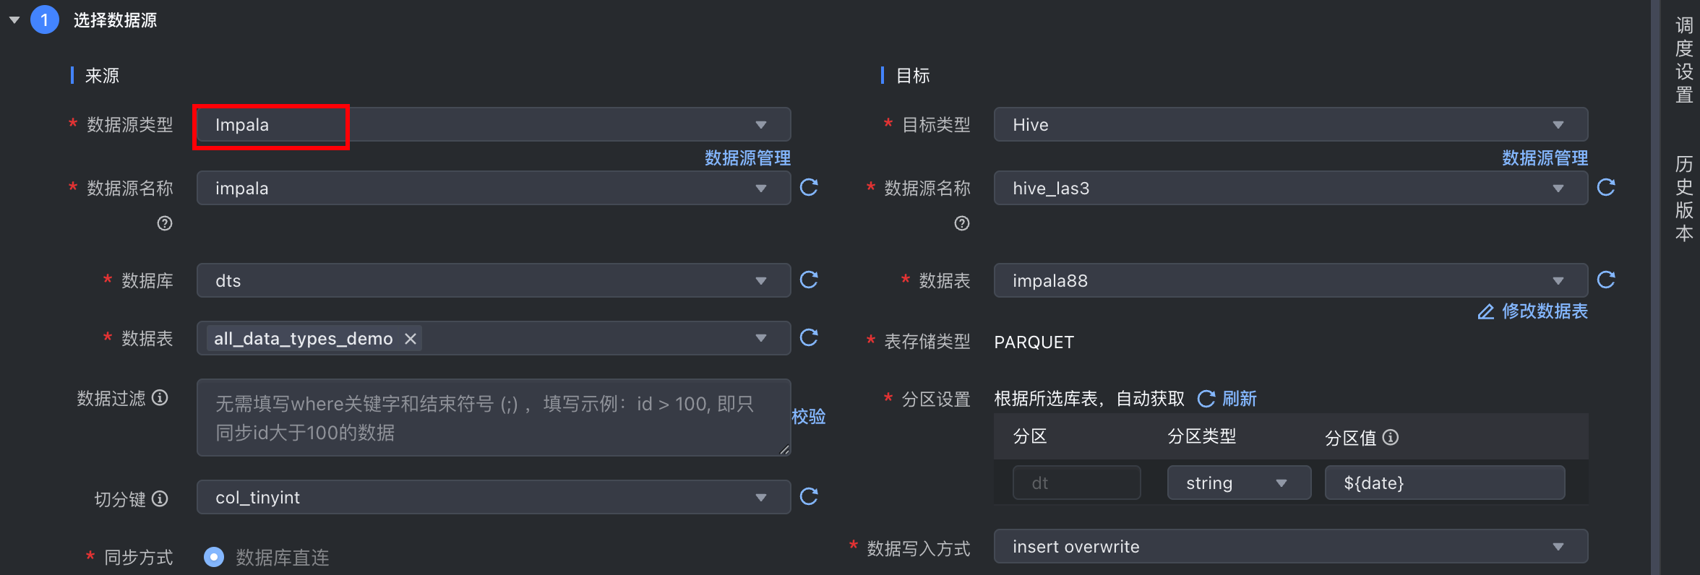Viewport: 1700px width, 575px height.
Task: Open the 调度设置 side tab
Action: pos(1684,61)
